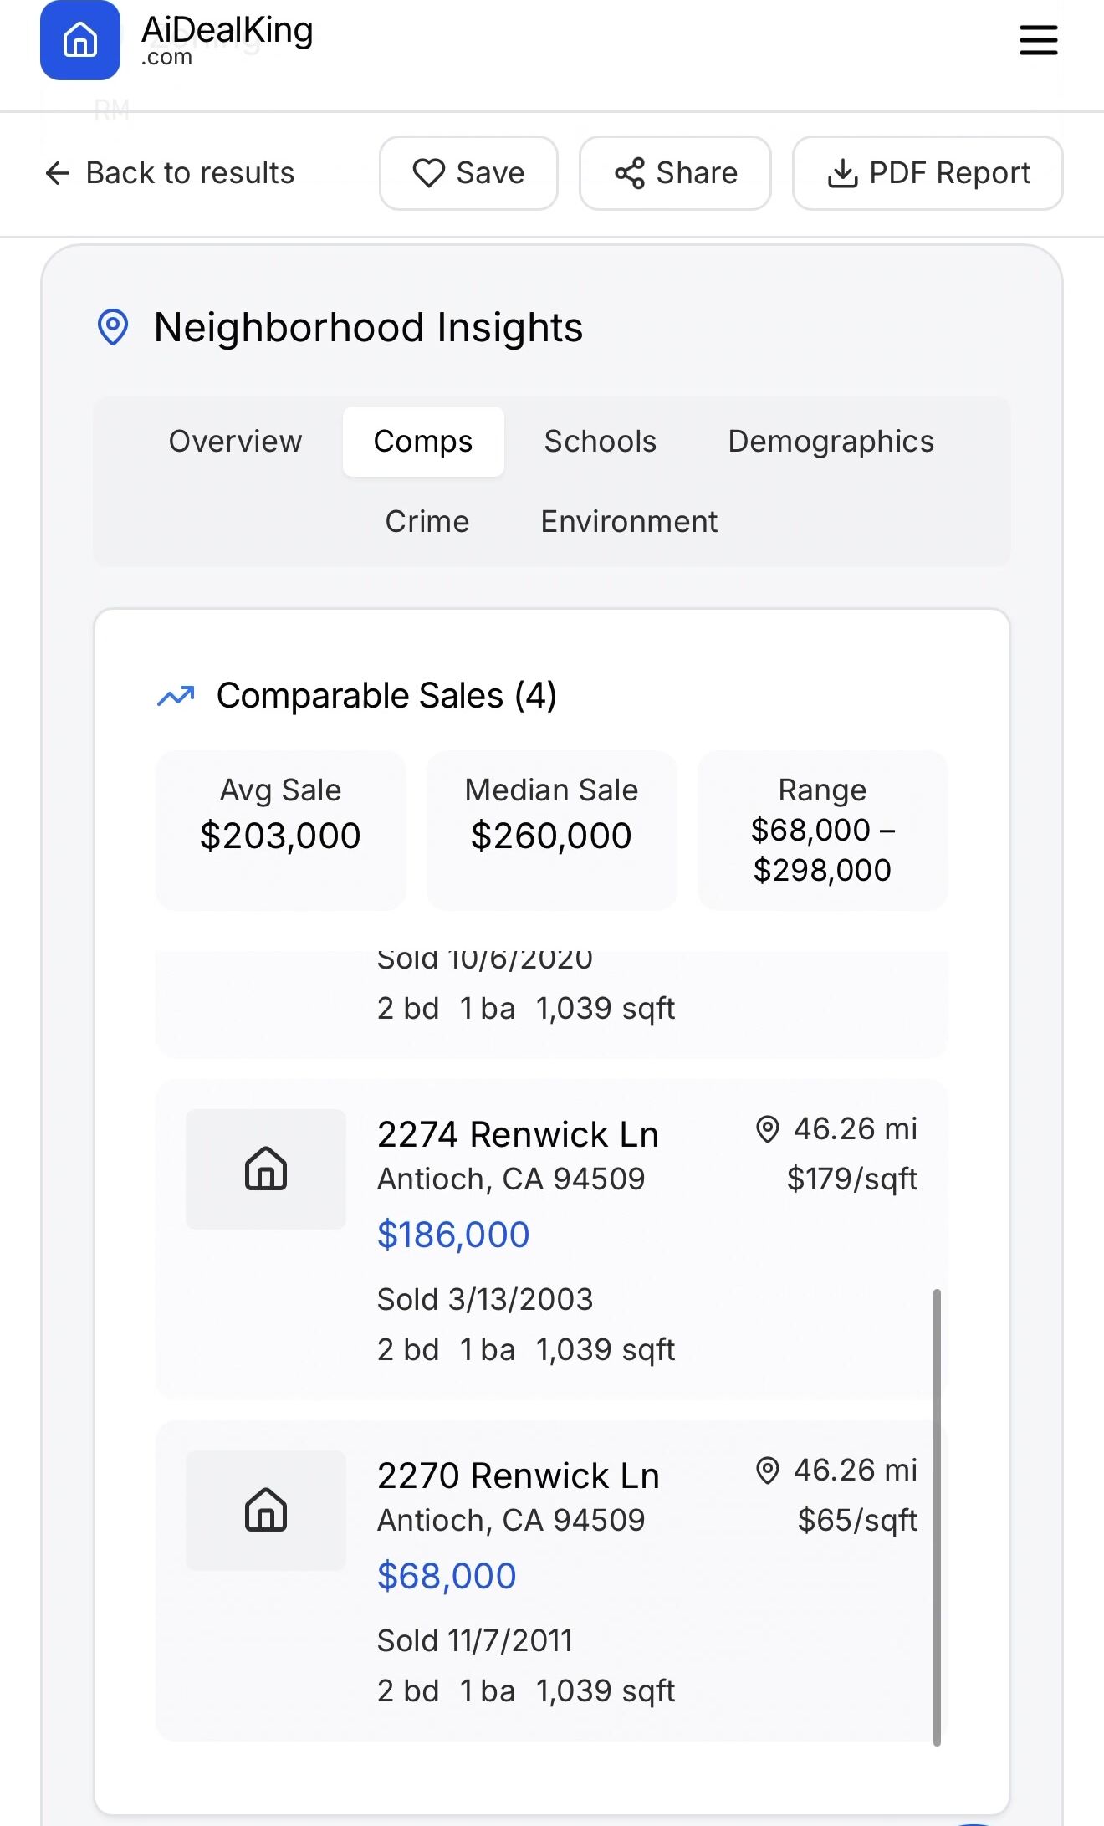Switch to the Schools tab

coord(600,442)
